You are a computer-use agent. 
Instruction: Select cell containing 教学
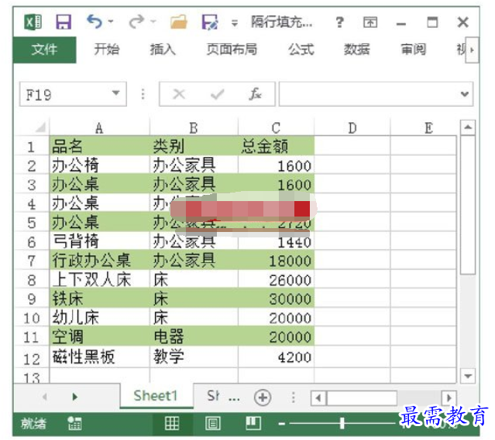(194, 357)
